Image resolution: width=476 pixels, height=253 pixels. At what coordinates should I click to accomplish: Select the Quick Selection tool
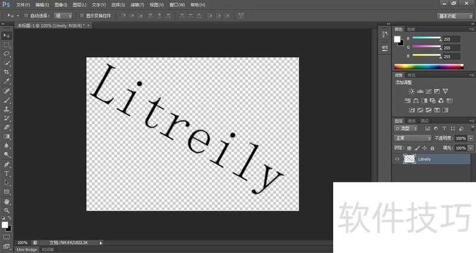coord(7,63)
